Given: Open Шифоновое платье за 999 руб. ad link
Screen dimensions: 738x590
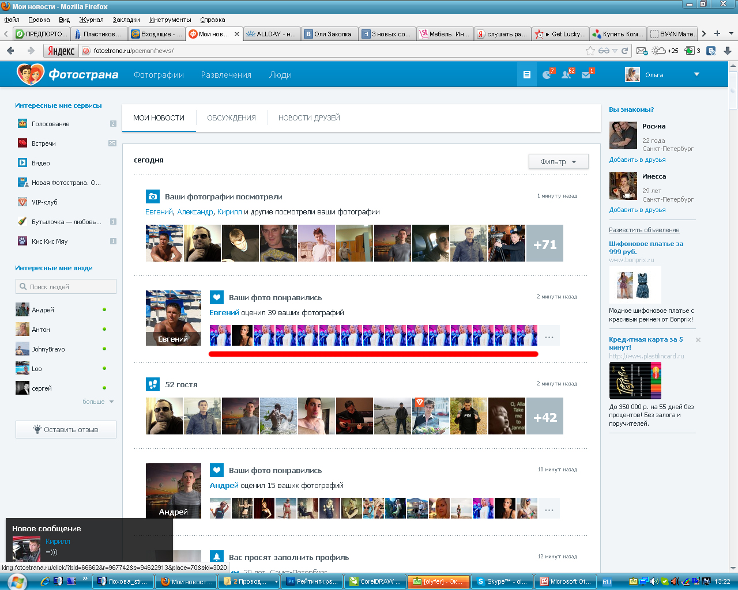Looking at the screenshot, I should click(646, 248).
